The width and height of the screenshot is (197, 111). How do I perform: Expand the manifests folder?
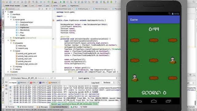click(8, 14)
